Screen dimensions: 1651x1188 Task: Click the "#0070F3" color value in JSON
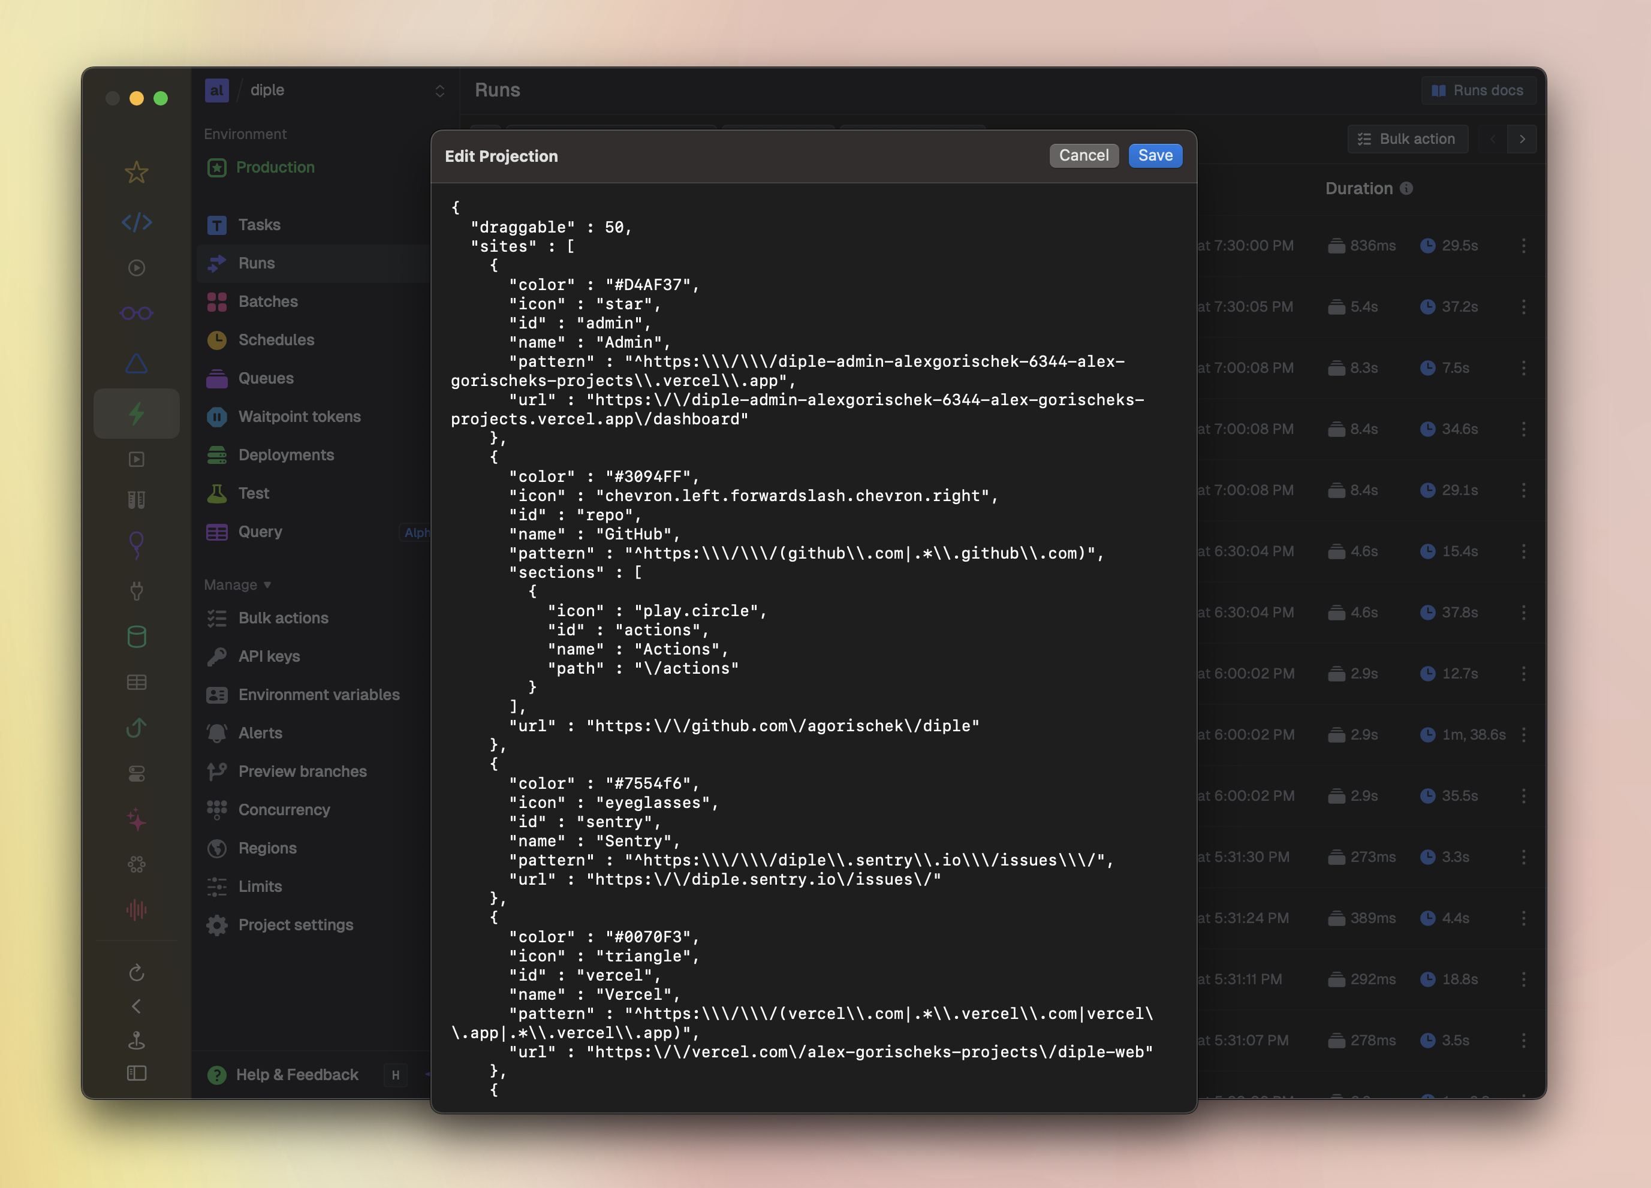[648, 937]
